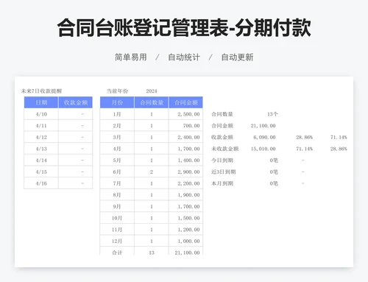Select the 4月 month cell
Viewport: 368px width, 282px height.
117,149
